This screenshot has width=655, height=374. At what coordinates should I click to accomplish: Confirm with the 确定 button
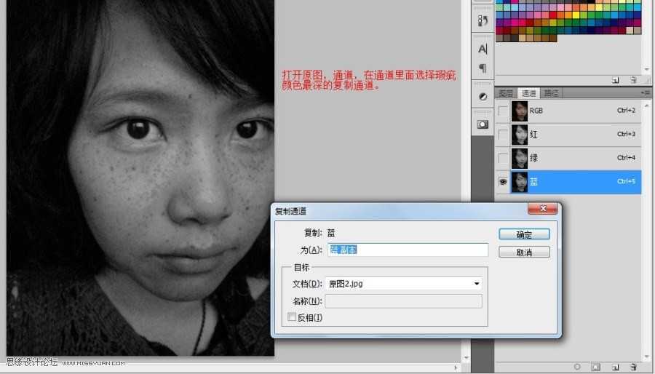(x=524, y=234)
